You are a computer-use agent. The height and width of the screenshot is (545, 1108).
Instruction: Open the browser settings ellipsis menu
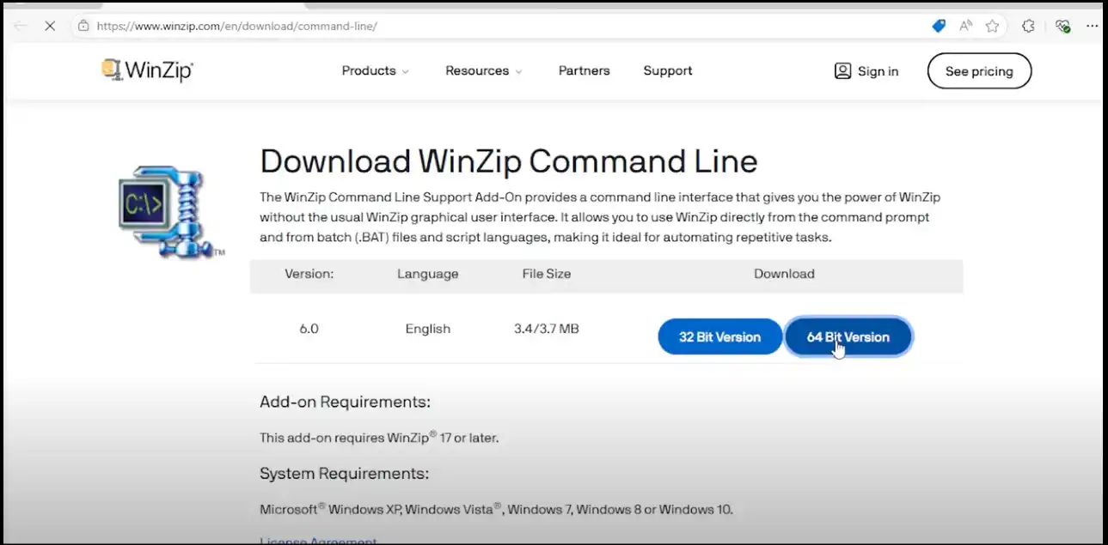click(x=1092, y=26)
